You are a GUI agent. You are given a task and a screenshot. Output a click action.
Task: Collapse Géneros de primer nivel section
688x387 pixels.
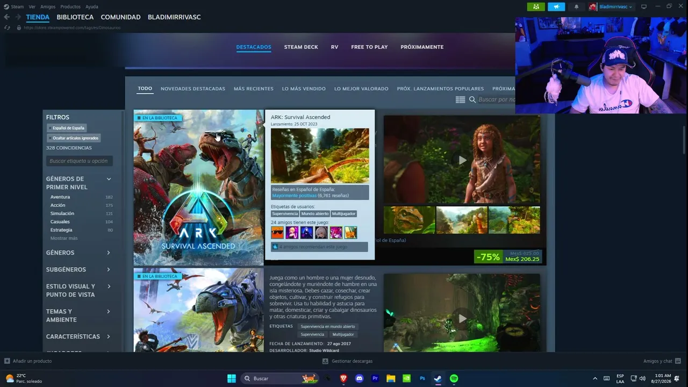click(x=109, y=179)
